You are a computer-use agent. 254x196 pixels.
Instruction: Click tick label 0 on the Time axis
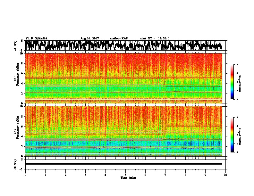[25, 175]
